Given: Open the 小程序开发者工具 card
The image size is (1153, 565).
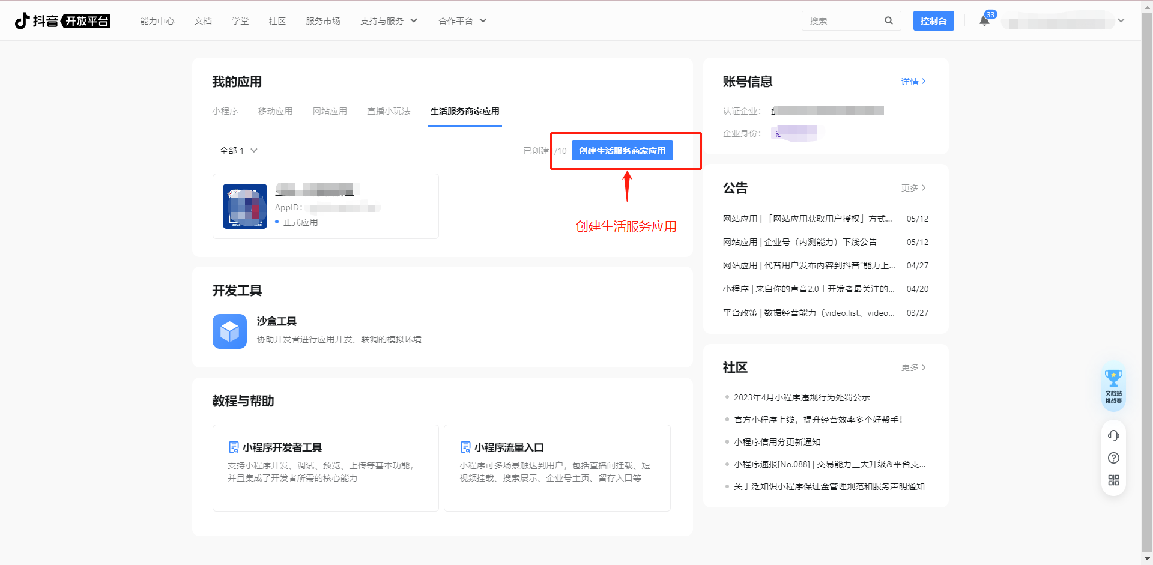Looking at the screenshot, I should (x=325, y=468).
